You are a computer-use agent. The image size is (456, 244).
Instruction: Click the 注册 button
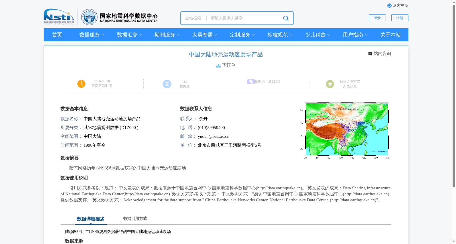[x=400, y=18]
